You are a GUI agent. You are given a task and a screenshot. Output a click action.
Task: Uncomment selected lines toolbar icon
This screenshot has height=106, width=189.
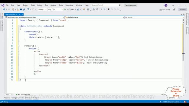pyautogui.click(x=104, y=9)
